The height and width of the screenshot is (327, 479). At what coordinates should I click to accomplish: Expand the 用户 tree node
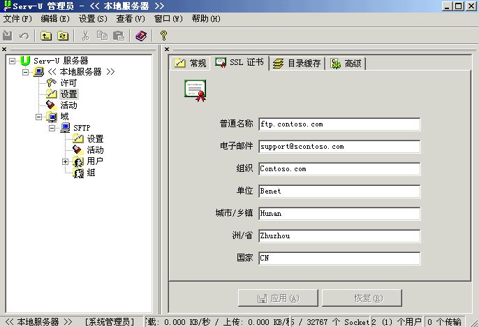click(65, 161)
